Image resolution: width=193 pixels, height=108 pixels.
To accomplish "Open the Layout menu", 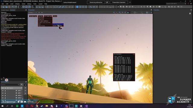I will click(x=40, y=4).
